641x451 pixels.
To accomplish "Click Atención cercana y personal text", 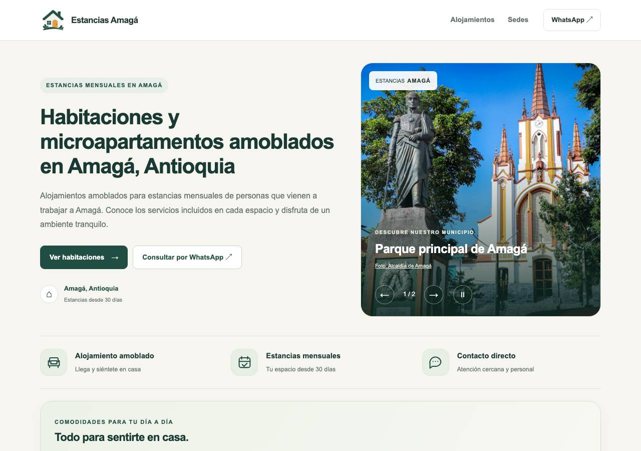I will tap(495, 369).
